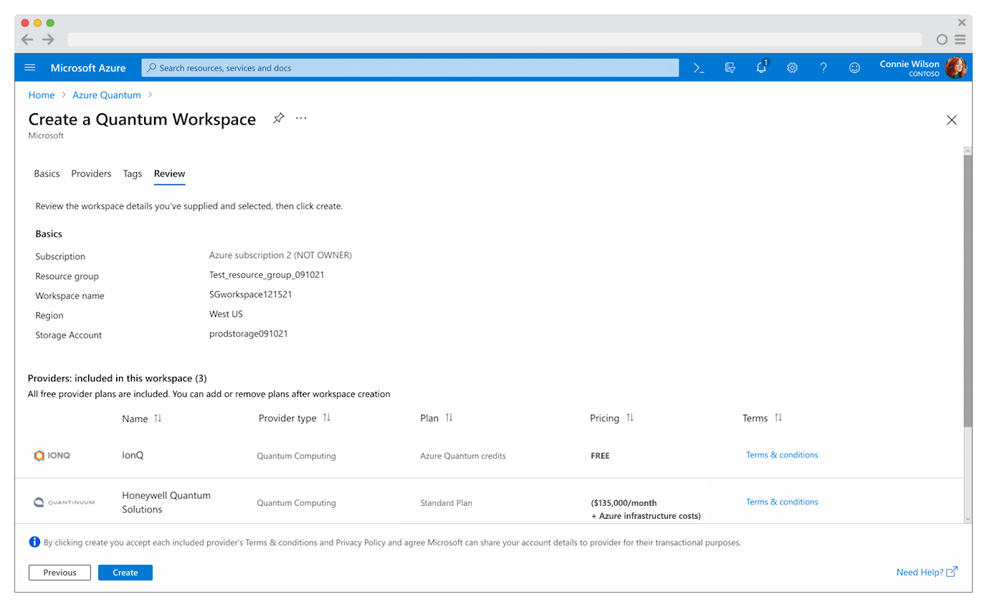This screenshot has width=987, height=607.
Task: Click the Create button
Action: [x=125, y=573]
